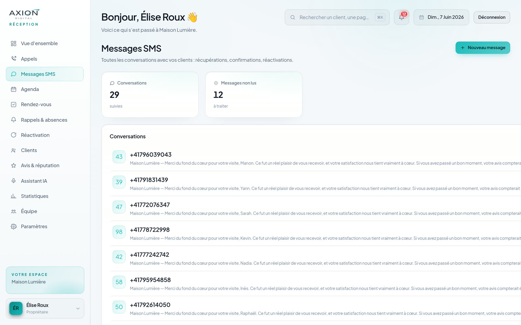Click the Vue d'ensemble grid icon

coord(13,44)
